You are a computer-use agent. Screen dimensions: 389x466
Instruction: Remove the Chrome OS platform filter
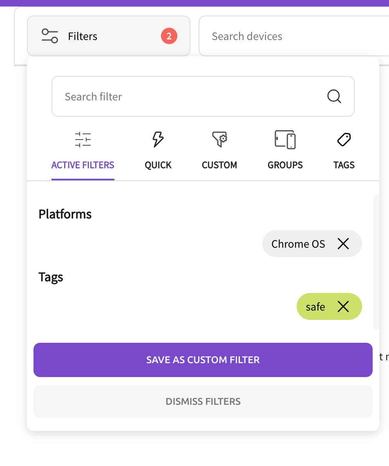coord(343,244)
